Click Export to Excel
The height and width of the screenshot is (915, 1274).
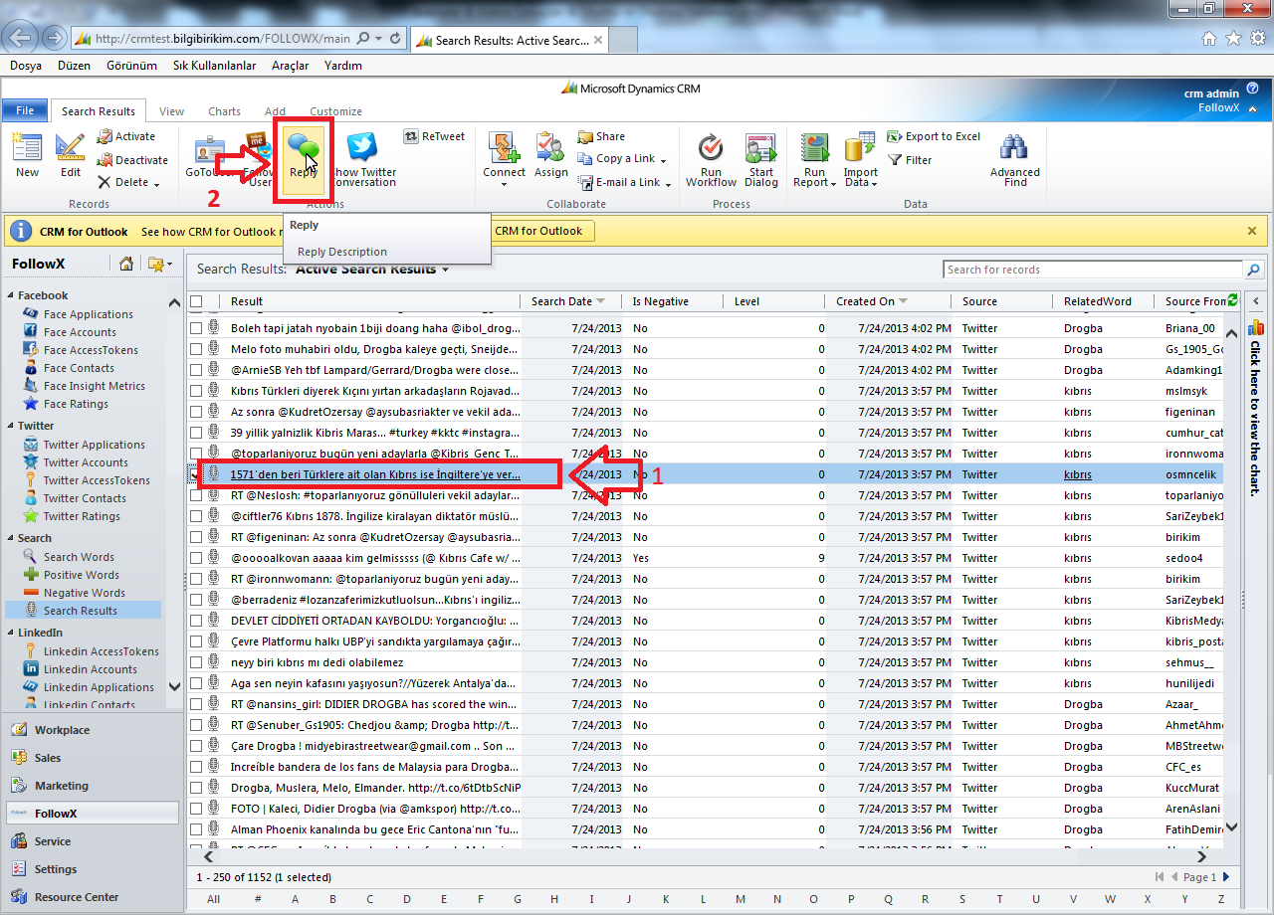click(x=934, y=136)
